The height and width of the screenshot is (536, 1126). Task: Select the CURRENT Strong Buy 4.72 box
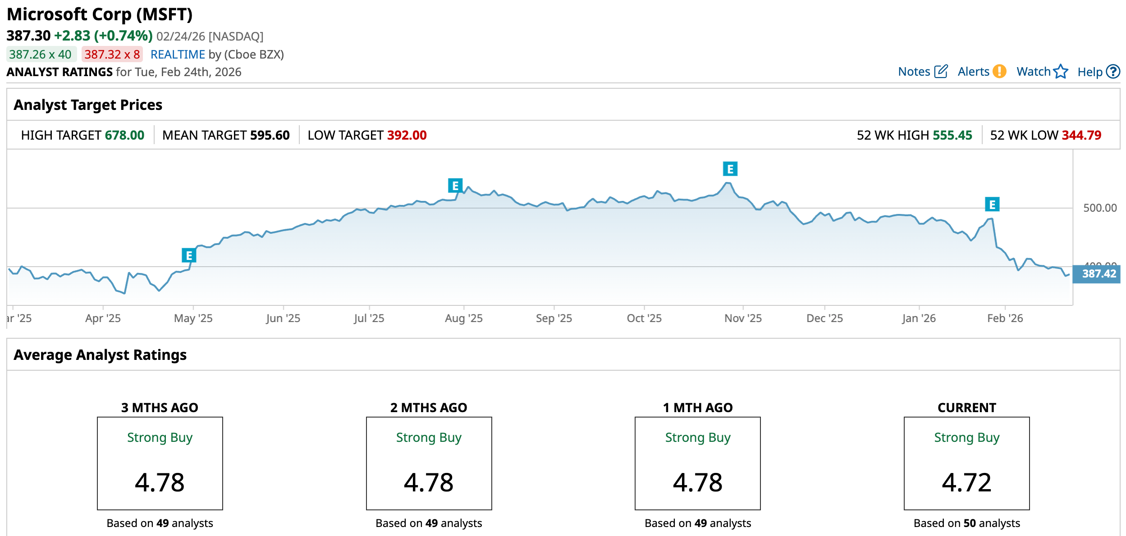pos(966,463)
